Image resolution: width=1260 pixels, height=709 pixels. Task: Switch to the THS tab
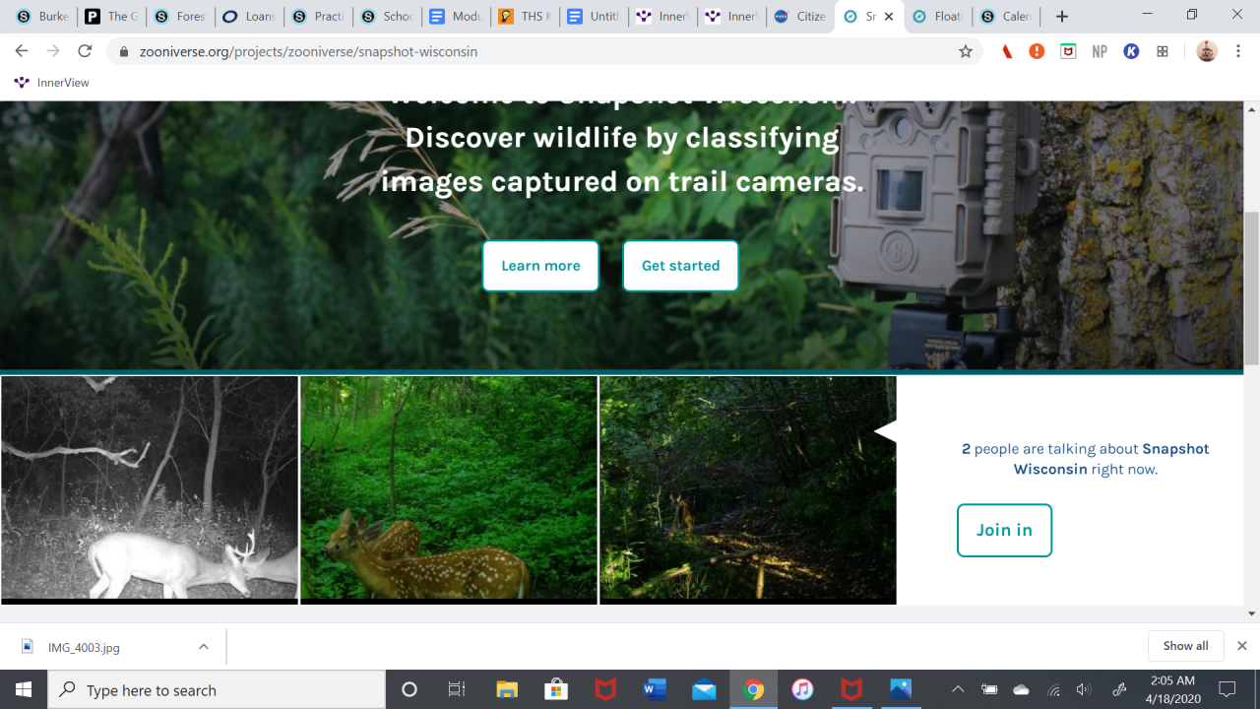pos(526,17)
